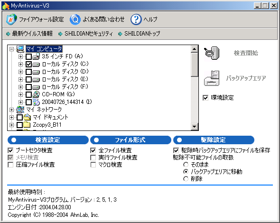The width and height of the screenshot is (280, 223).
Task: Collapse the マイ コンピュータ tree node
Action: click(11, 49)
